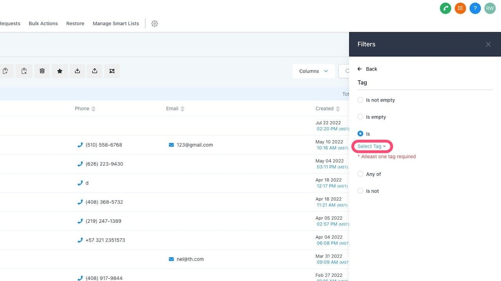Click created date Jul 22 2022
The height and width of the screenshot is (281, 501).
pos(328,123)
